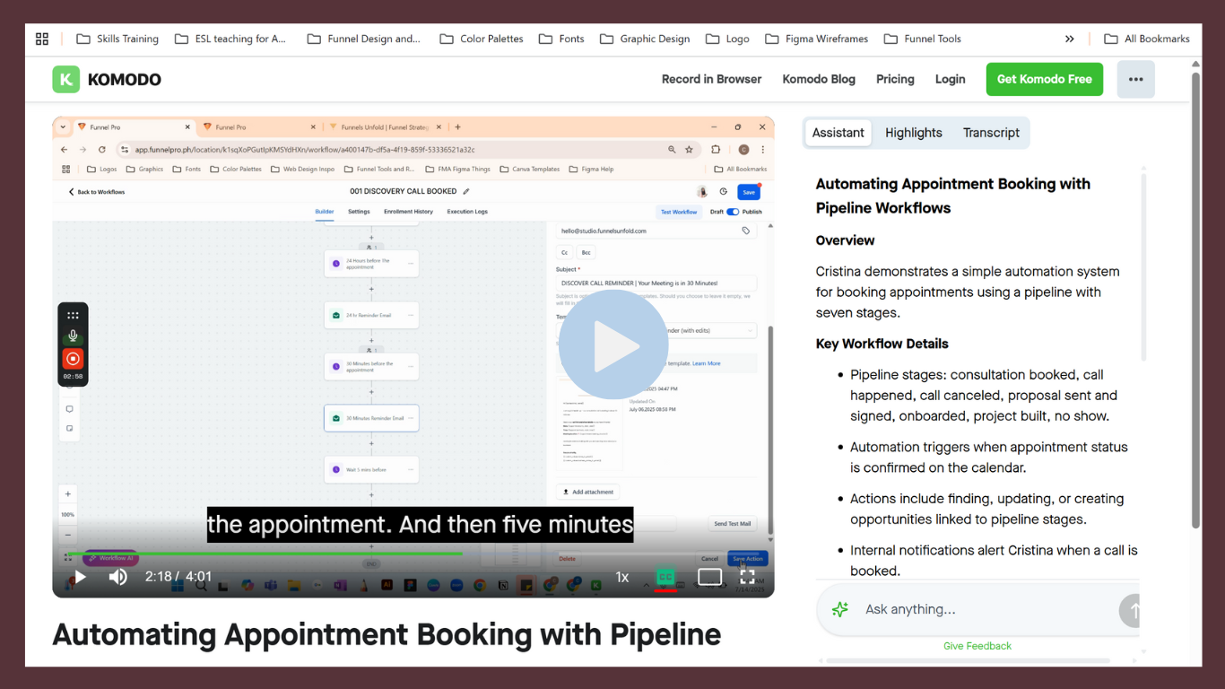Open the Fonts bookmark folder

tap(561, 39)
